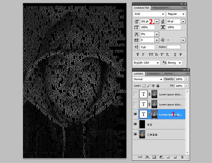Hide the black fill layer

[135, 124]
